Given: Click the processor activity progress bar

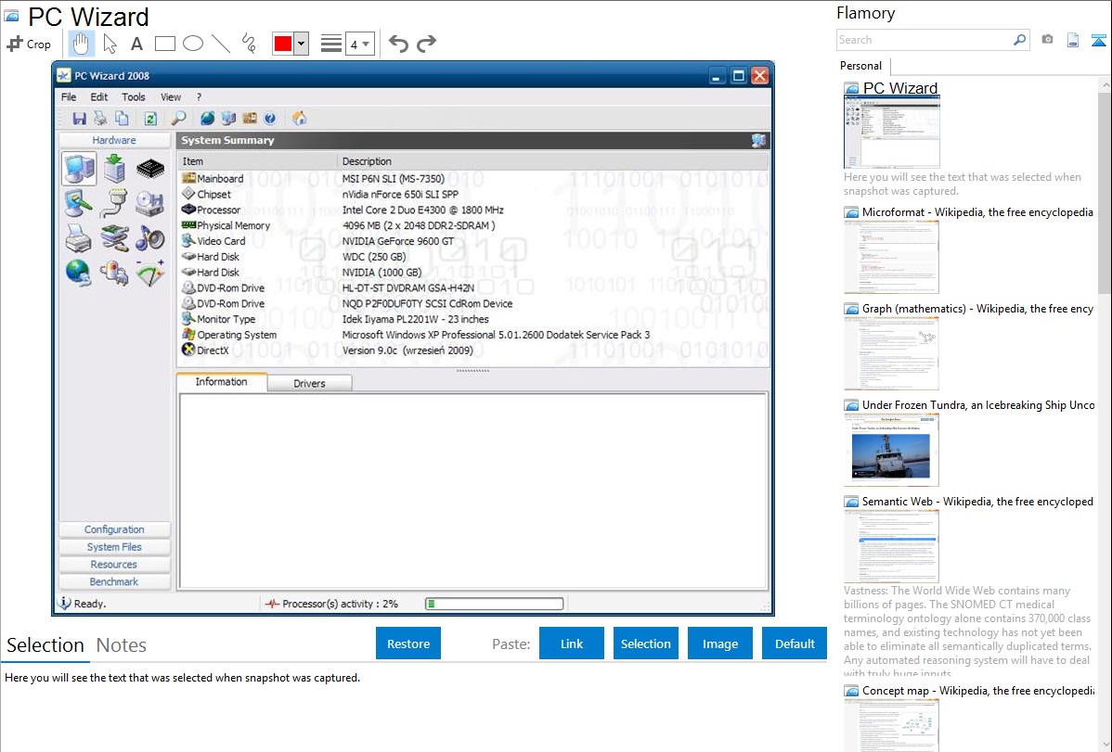Looking at the screenshot, I should [x=495, y=604].
